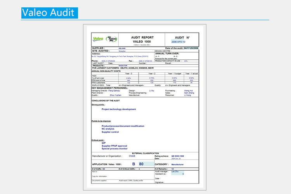Click audit number '2006-APO-10'
The width and height of the screenshot is (291, 194).
[178, 42]
